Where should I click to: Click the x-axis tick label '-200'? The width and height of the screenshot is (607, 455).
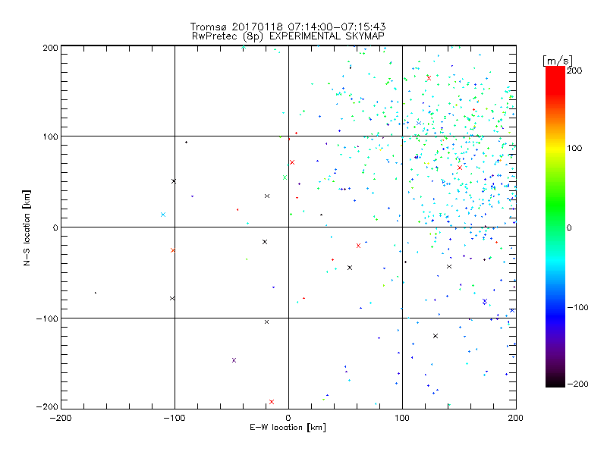[x=61, y=418]
